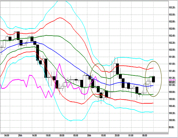178x138 pixels.
Task: Click the 06:00 time axis label
Action: point(145,135)
